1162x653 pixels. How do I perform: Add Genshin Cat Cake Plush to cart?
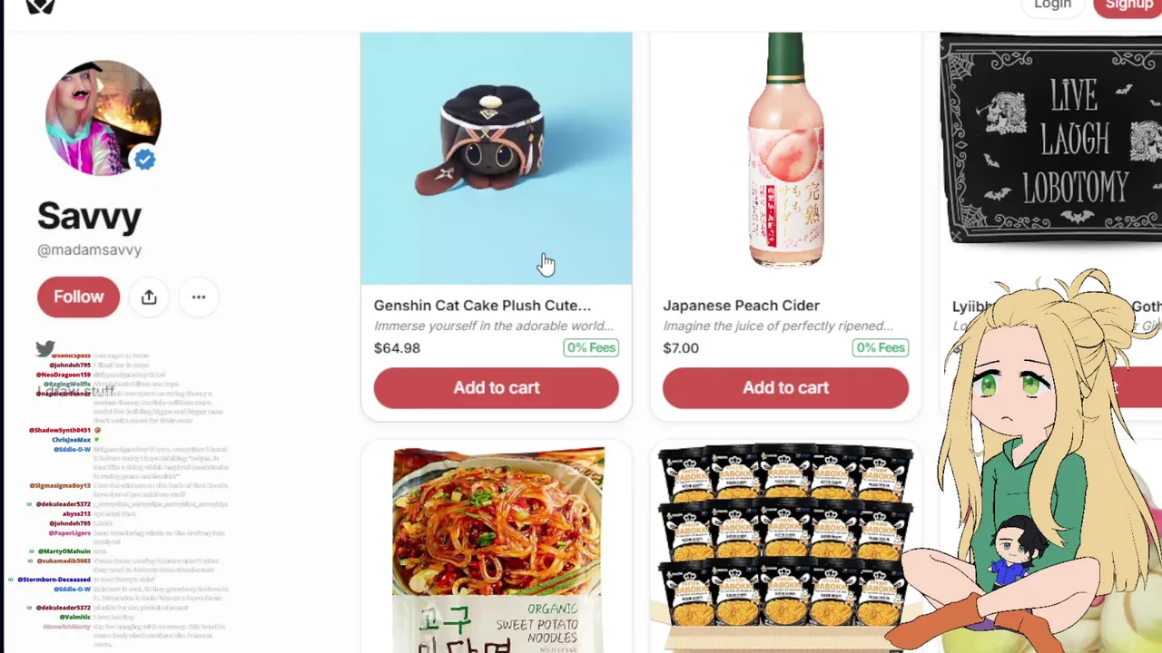[x=496, y=388]
